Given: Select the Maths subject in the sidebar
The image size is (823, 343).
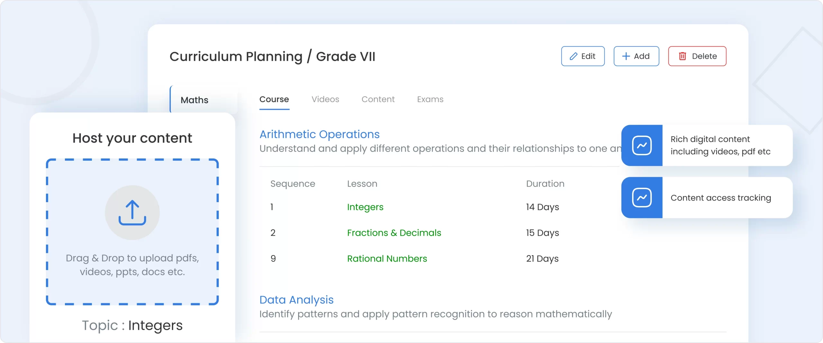Looking at the screenshot, I should click(194, 100).
